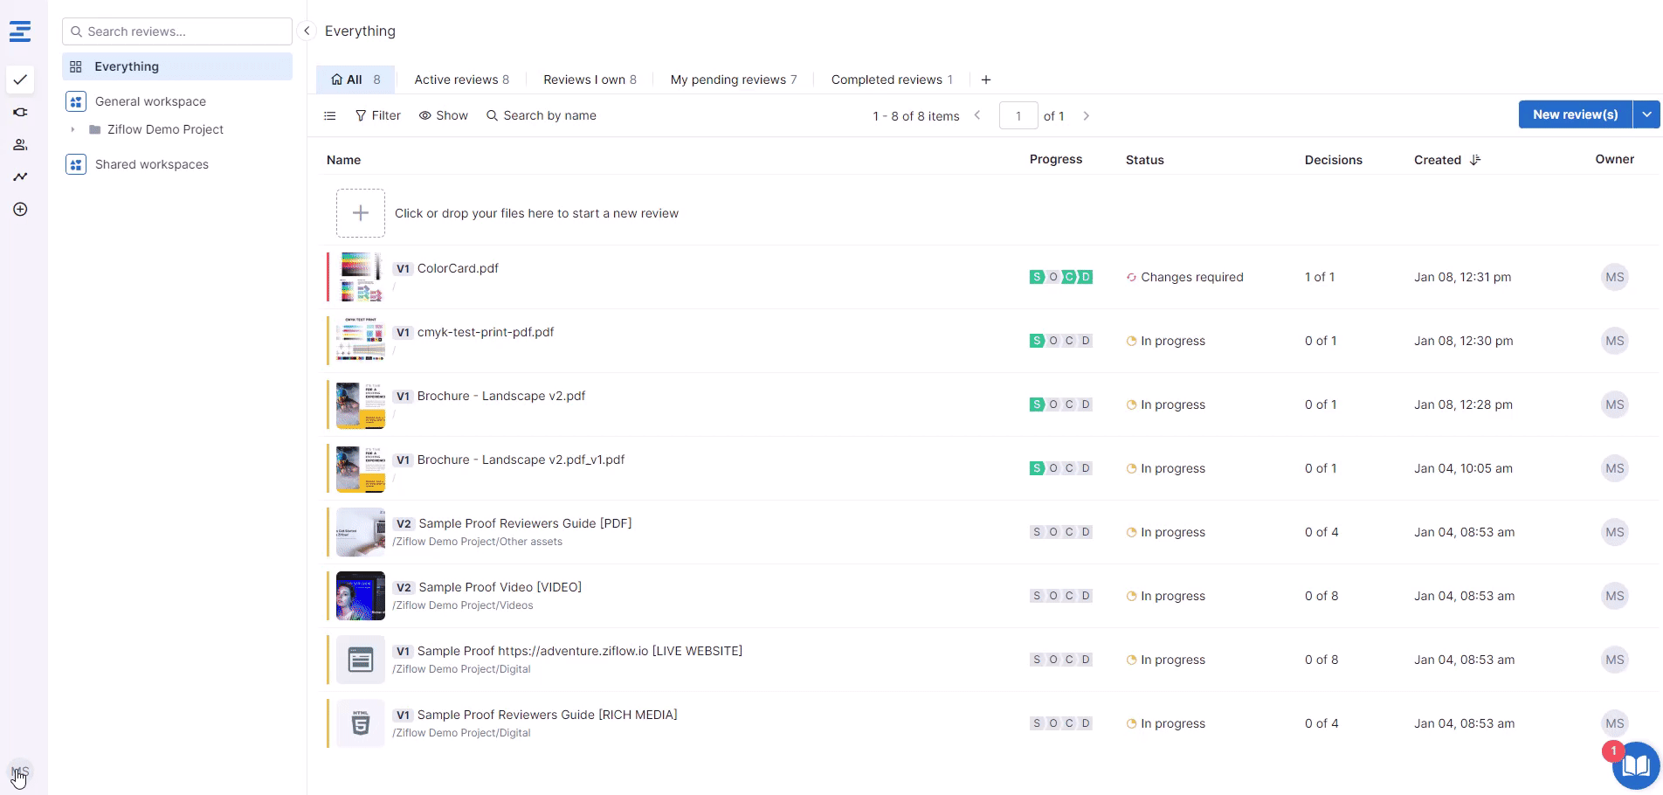1663x795 pixels.
Task: Click In progress status on RICH MEDIA row
Action: coord(1166,723)
